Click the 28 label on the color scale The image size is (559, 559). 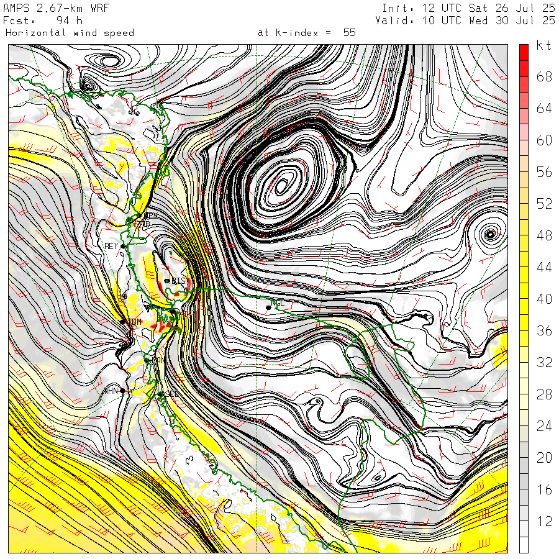[544, 394]
